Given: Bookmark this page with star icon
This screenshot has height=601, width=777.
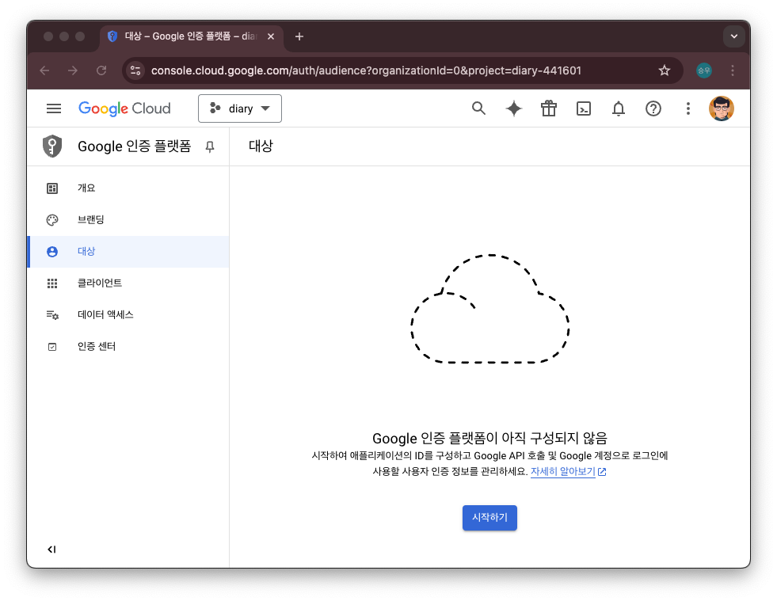Looking at the screenshot, I should pos(664,70).
